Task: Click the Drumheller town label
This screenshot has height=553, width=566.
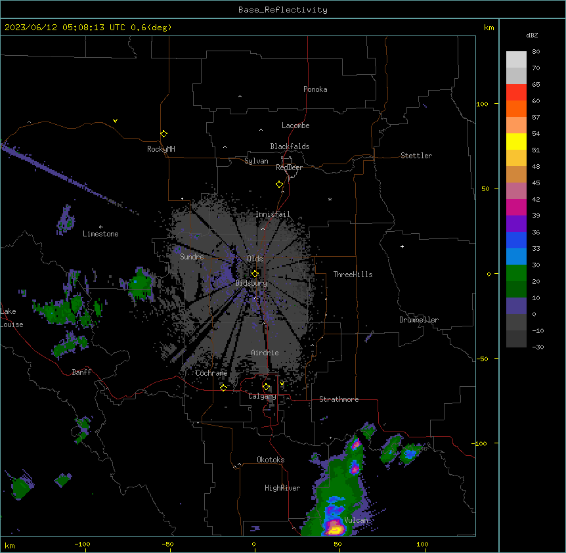Action: pos(419,320)
